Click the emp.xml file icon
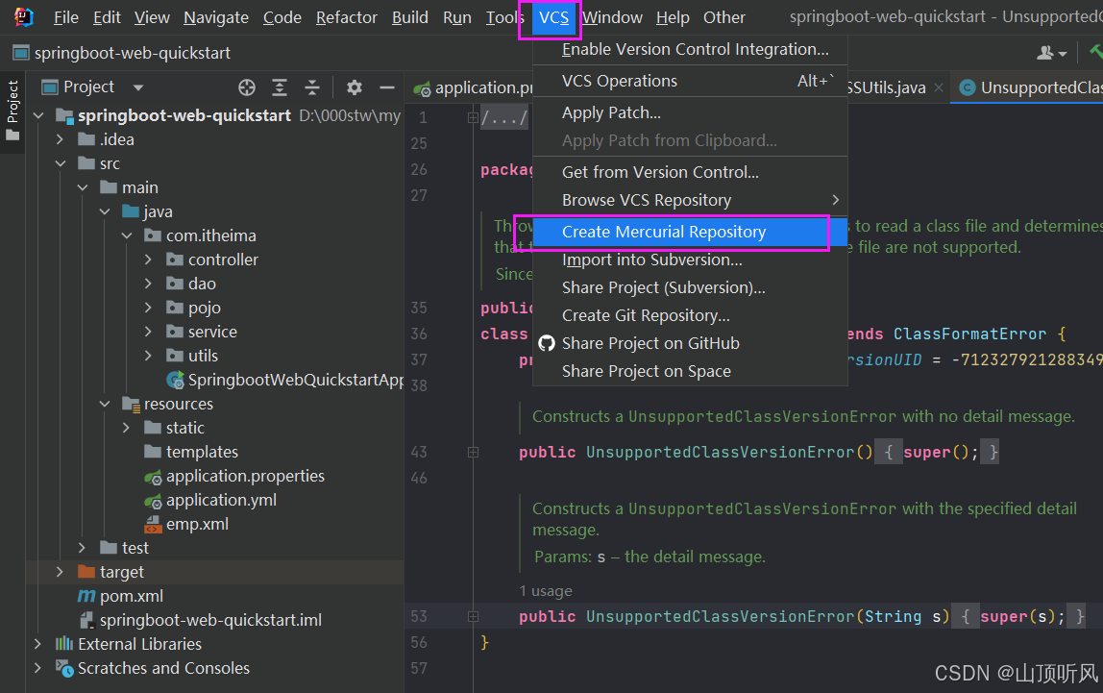The width and height of the screenshot is (1103, 693). [x=154, y=524]
